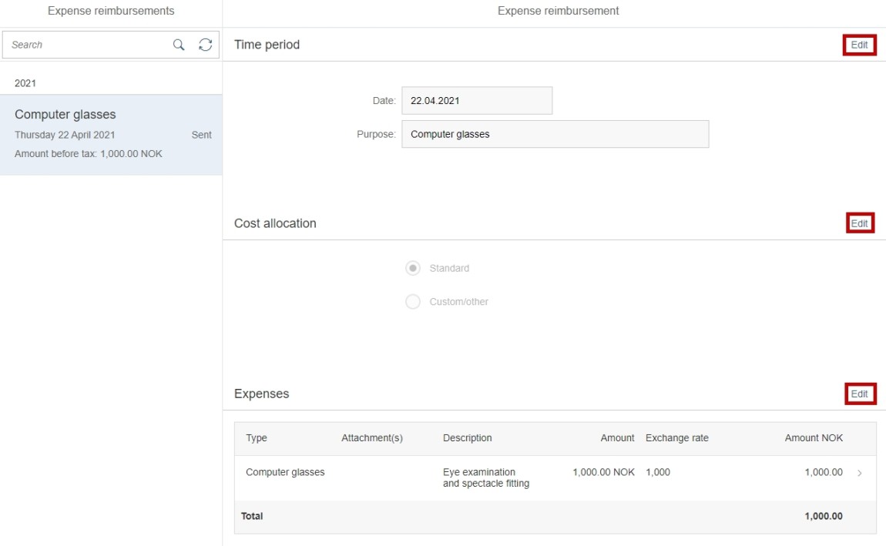
Task: Click Computer glasses in Type column
Action: coord(285,472)
